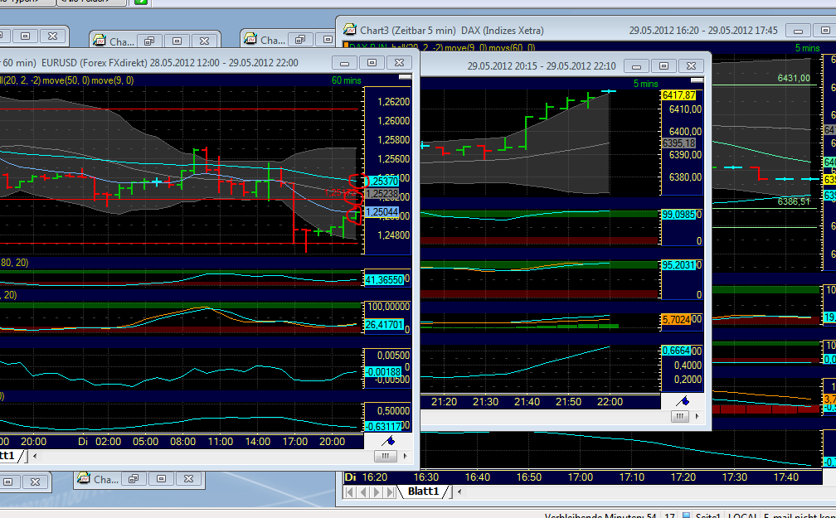Click the chart icon on the first minimized Cha window
The image size is (836, 518).
[101, 40]
